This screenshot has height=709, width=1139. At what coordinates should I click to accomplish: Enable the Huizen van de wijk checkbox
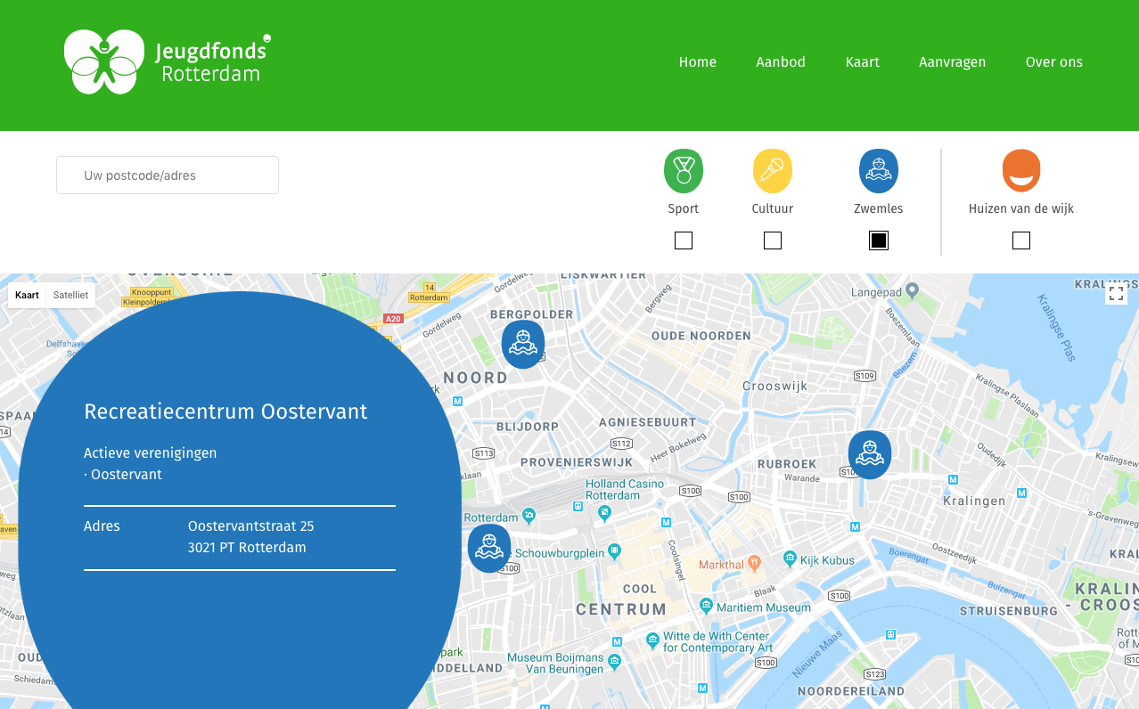coord(1021,240)
